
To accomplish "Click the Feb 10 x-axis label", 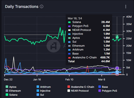I will coord(69,79).
